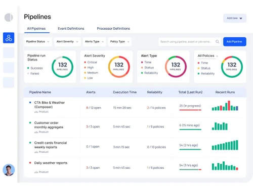The height and width of the screenshot is (189, 253).
Task: Click recent runs bar chart for CTA Bike
Action: pyautogui.click(x=225, y=105)
